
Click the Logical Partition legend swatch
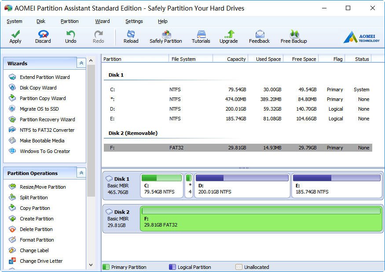pos(172,267)
